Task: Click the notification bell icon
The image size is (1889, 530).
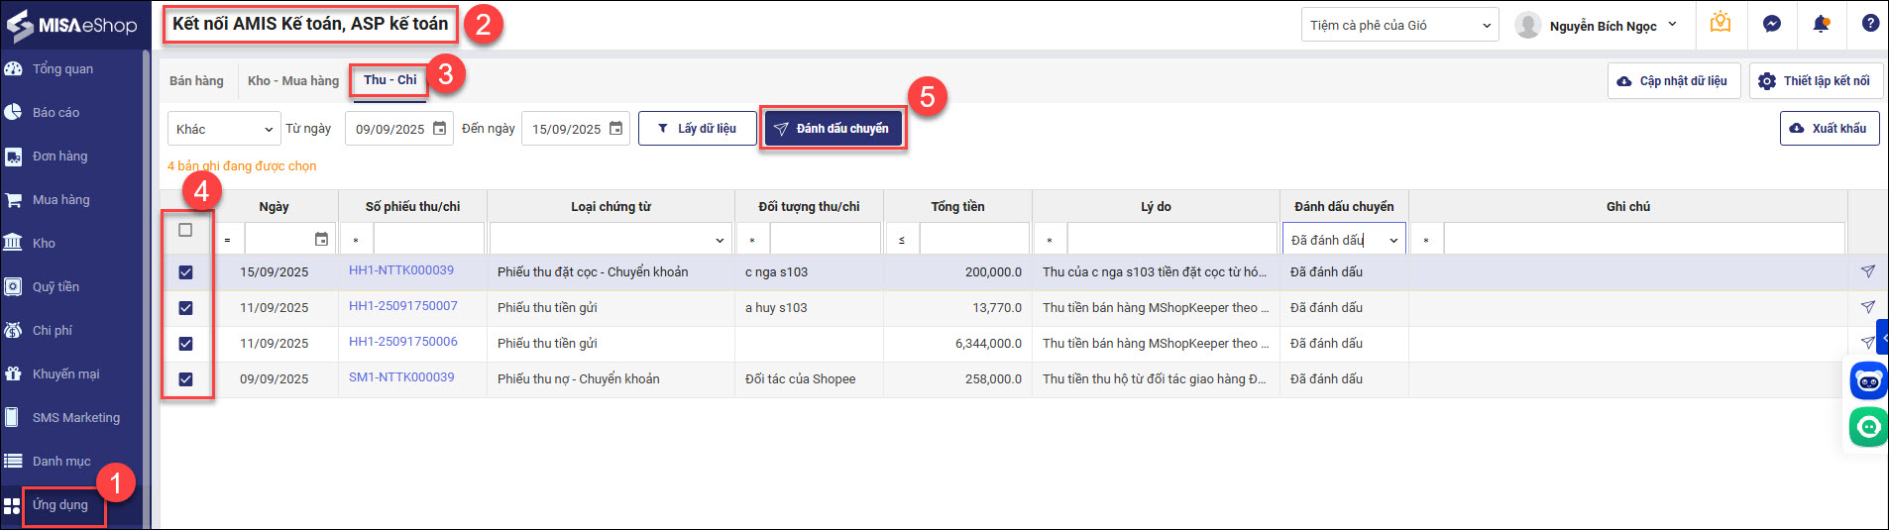Action: (1821, 25)
